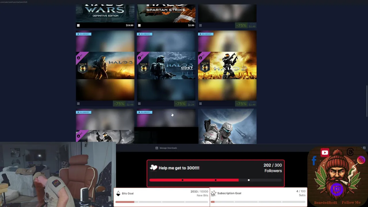This screenshot has height=207, width=368.
Task: Click the red follower goal progress bar
Action: point(216,180)
